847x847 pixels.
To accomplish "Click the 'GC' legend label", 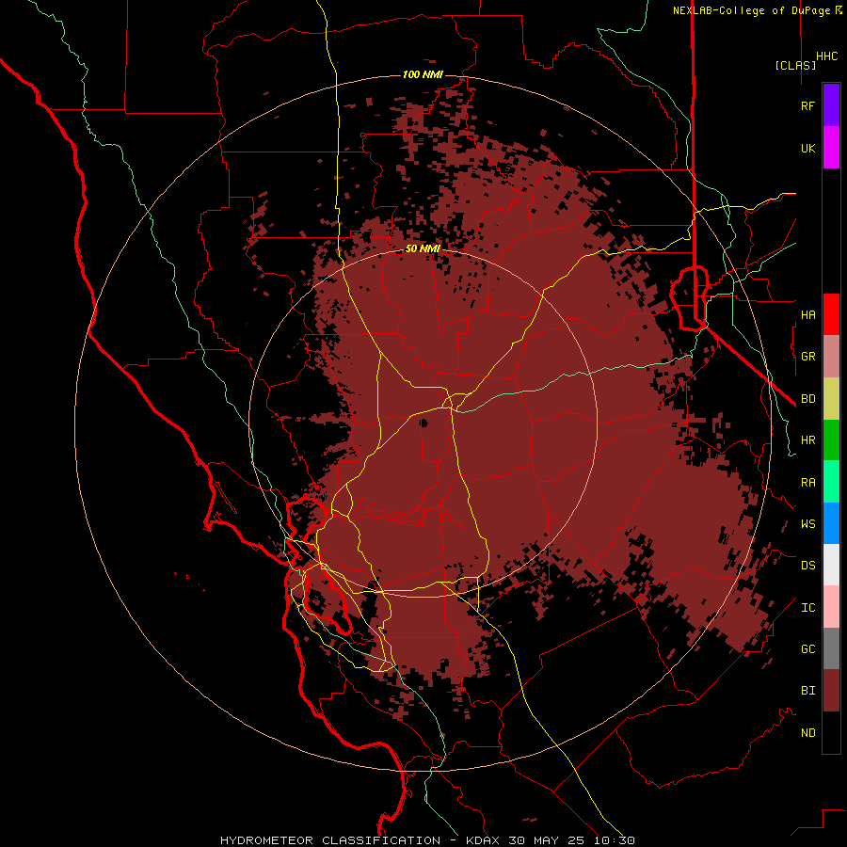I will 808,649.
